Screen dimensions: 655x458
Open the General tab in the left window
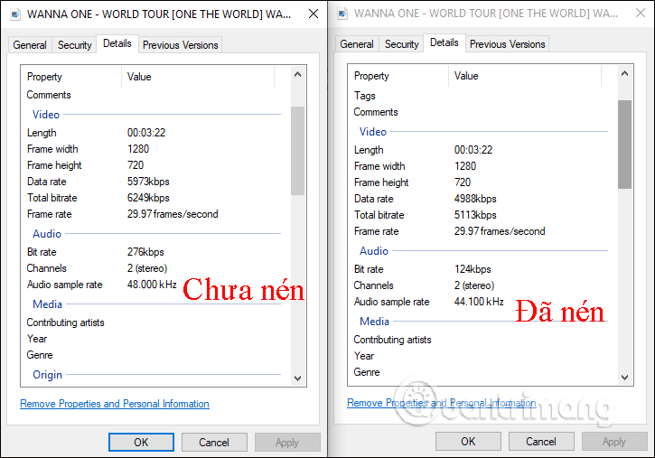(30, 45)
